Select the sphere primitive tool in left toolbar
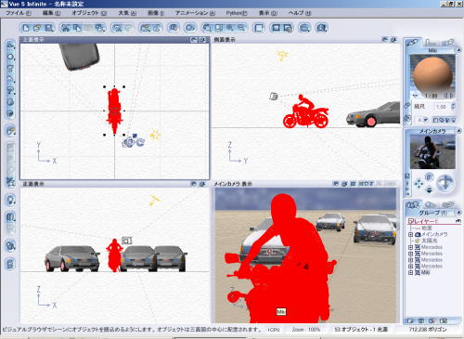This screenshot has height=339, width=464. [x=10, y=57]
